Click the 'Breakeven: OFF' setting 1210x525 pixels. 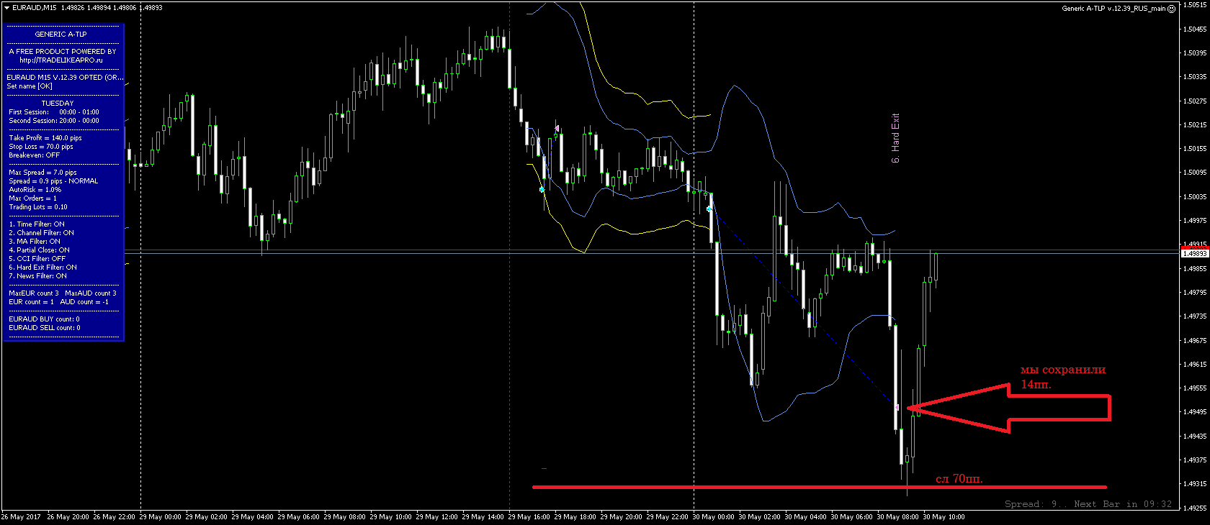point(35,155)
